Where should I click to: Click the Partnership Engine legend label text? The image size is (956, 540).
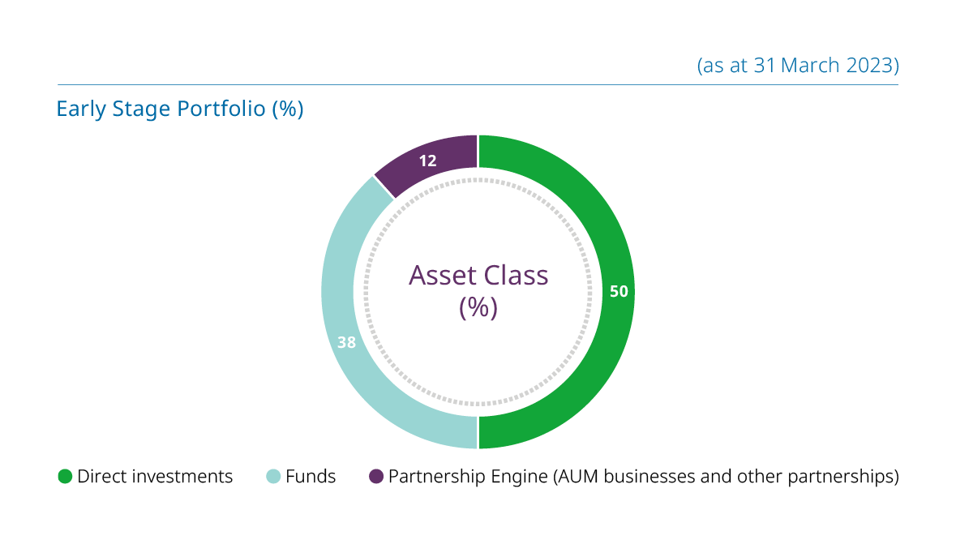(x=643, y=477)
